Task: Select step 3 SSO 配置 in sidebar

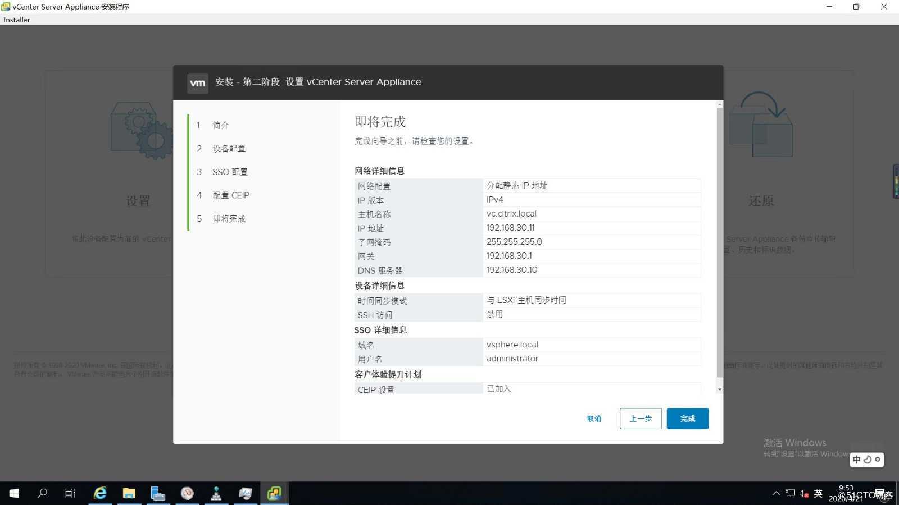Action: tap(230, 172)
